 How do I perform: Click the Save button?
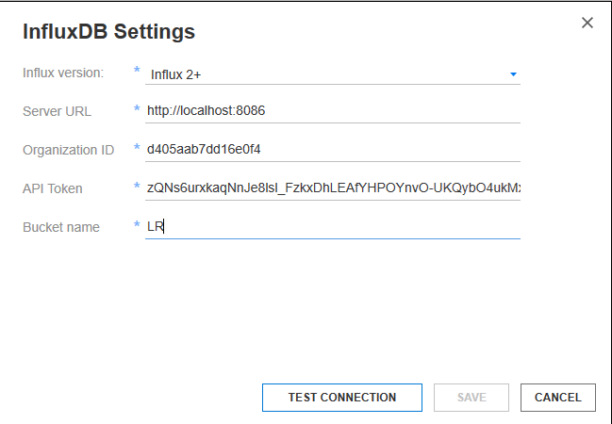471,398
